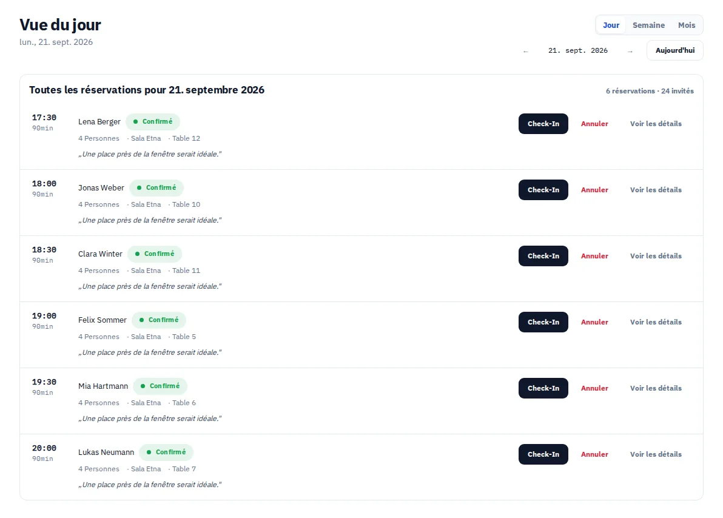View details of Lukas Neumann's reservation
Screen dimensions: 723x518
click(656, 454)
